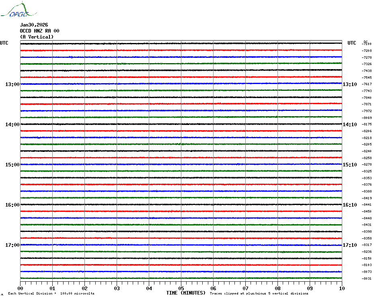This screenshot has width=374, height=299.
Task: Click the last offset value -8031
Action: point(367,279)
